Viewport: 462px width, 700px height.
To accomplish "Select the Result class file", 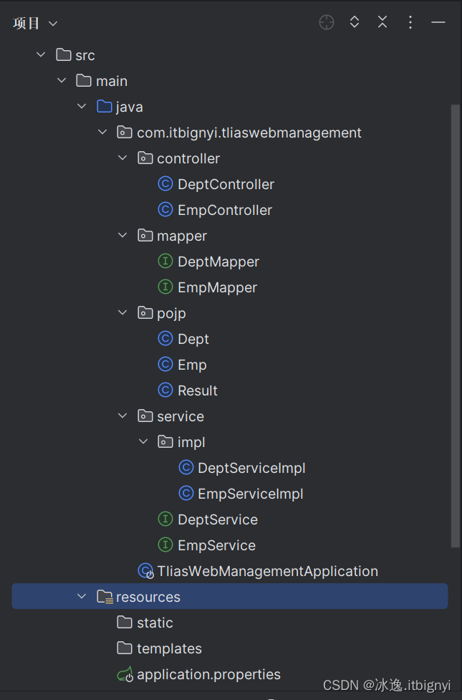I will tap(197, 390).
